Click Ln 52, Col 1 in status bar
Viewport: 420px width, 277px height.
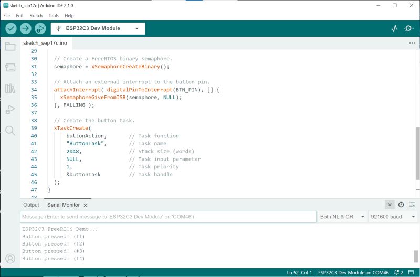(x=299, y=272)
